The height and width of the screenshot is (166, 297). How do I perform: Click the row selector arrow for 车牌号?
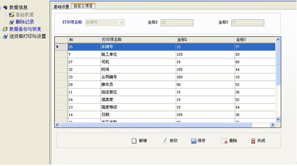(x=61, y=47)
